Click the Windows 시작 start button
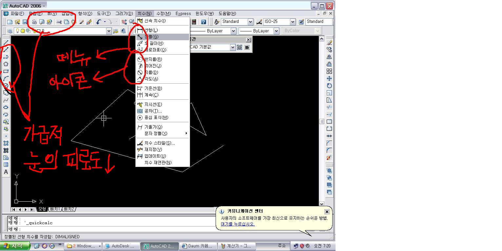This screenshot has height=251, width=502. coord(15,246)
